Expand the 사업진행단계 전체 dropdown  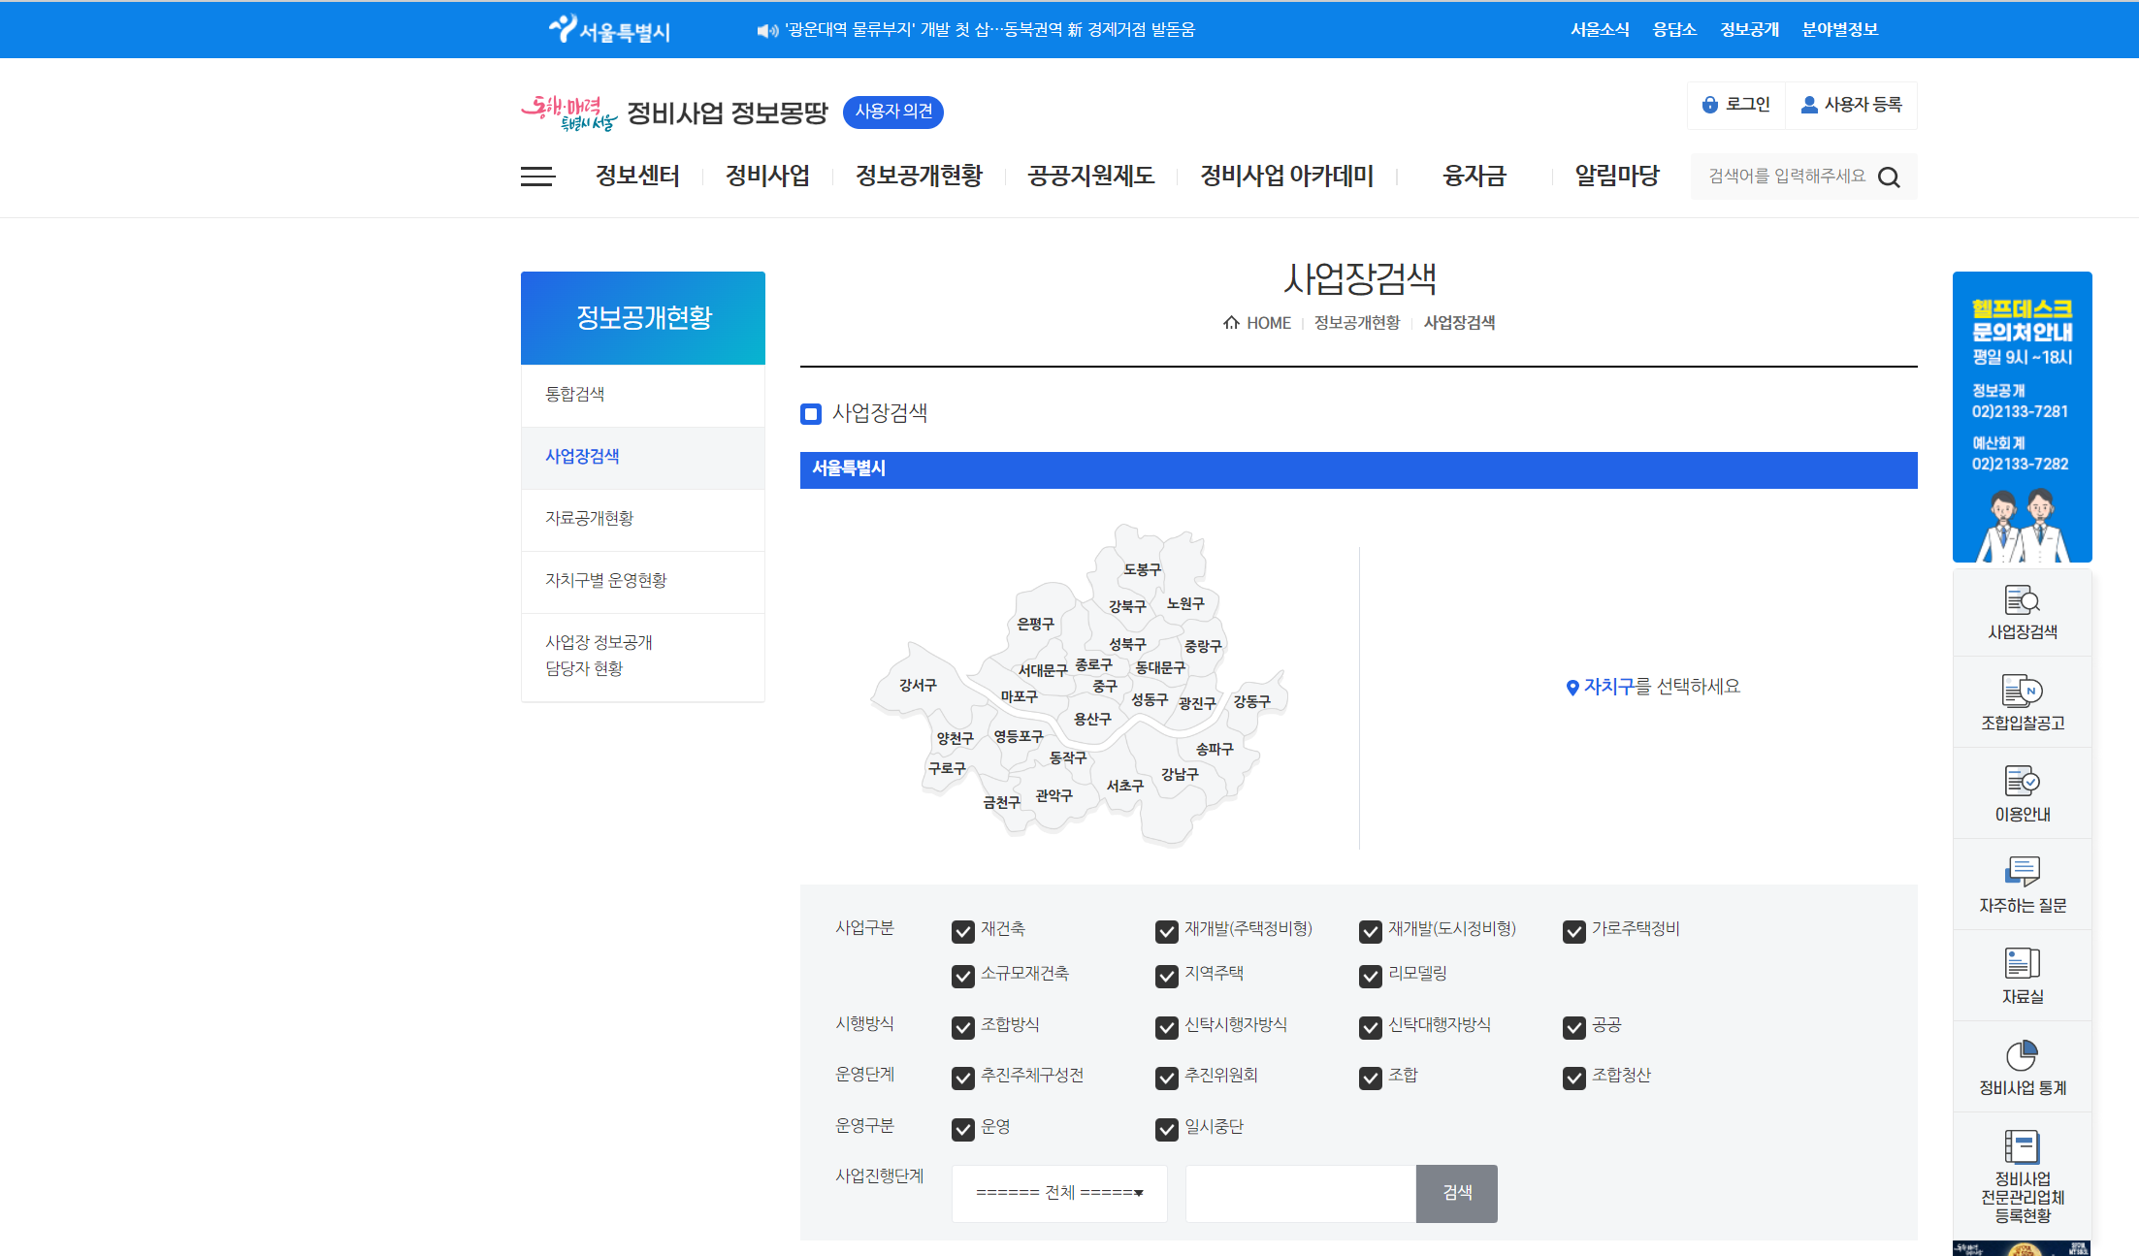[1059, 1193]
